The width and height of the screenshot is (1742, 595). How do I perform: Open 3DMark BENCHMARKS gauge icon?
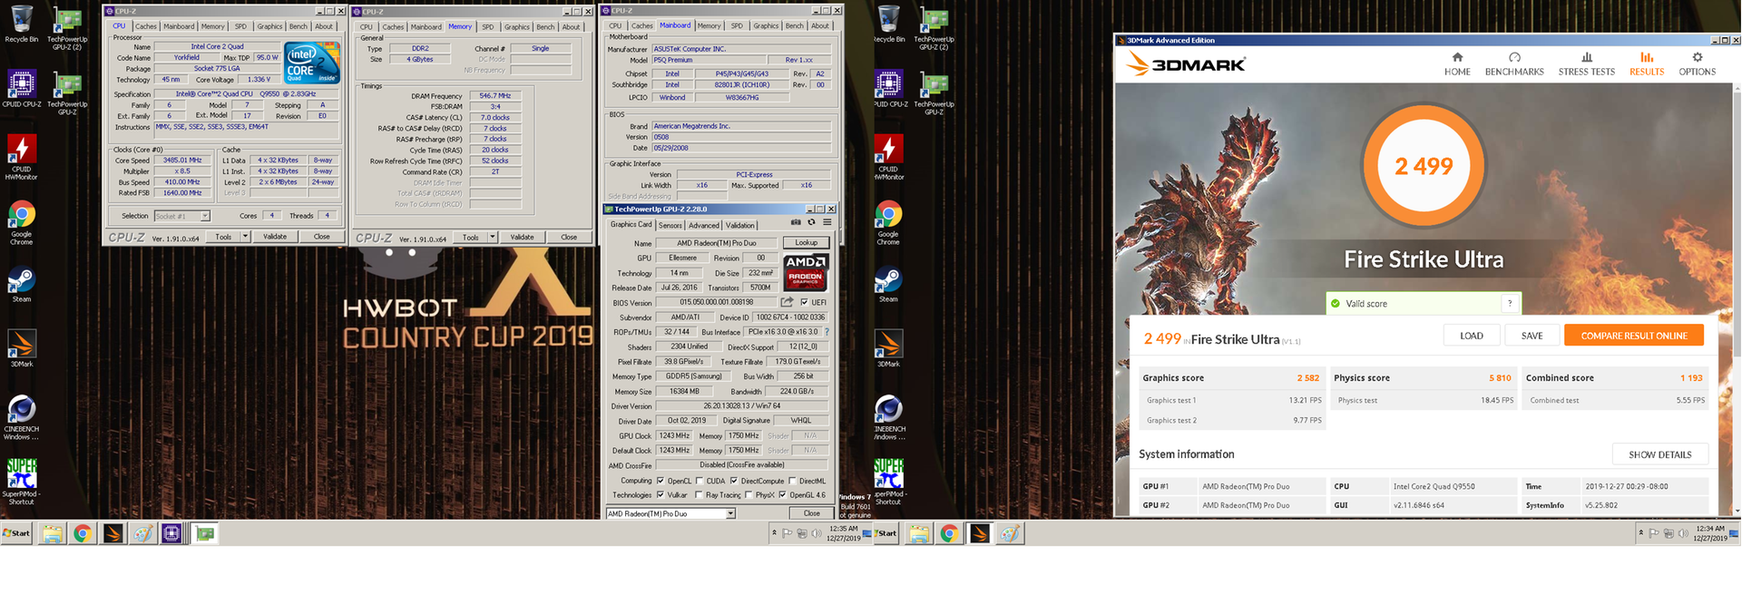coord(1514,57)
